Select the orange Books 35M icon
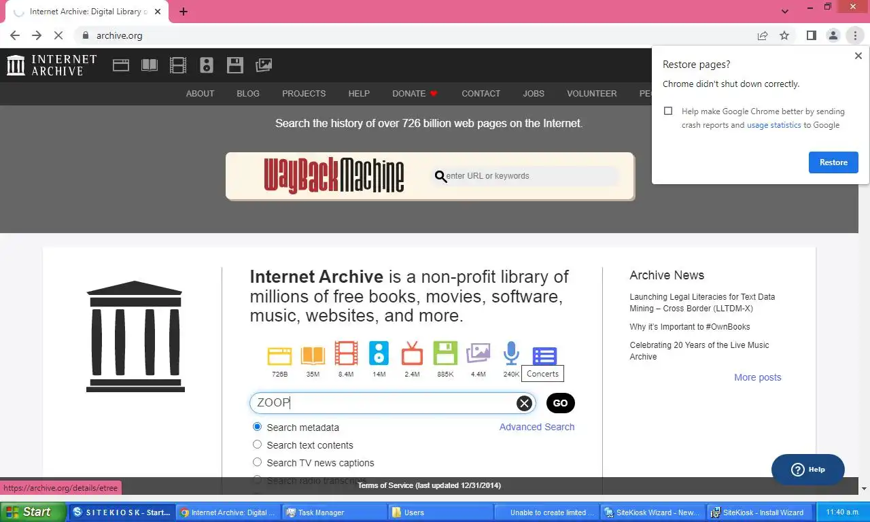The height and width of the screenshot is (522, 870). pyautogui.click(x=313, y=355)
